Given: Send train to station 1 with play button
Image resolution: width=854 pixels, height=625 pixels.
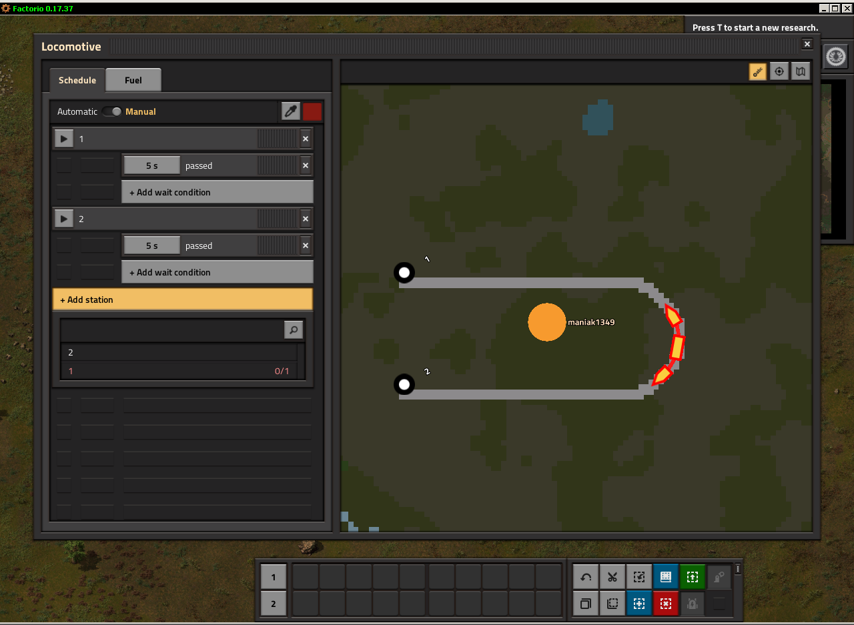Looking at the screenshot, I should coord(63,139).
